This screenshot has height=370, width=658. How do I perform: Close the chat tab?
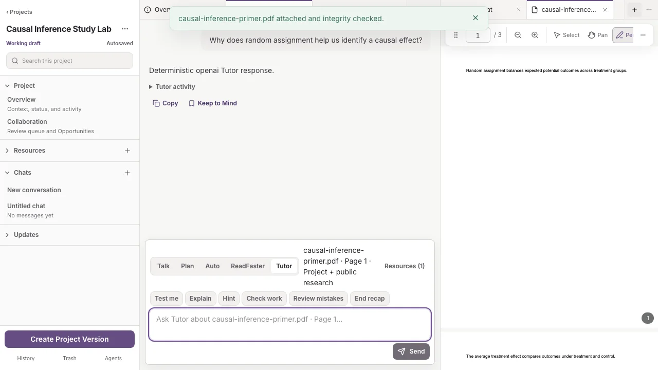(518, 10)
